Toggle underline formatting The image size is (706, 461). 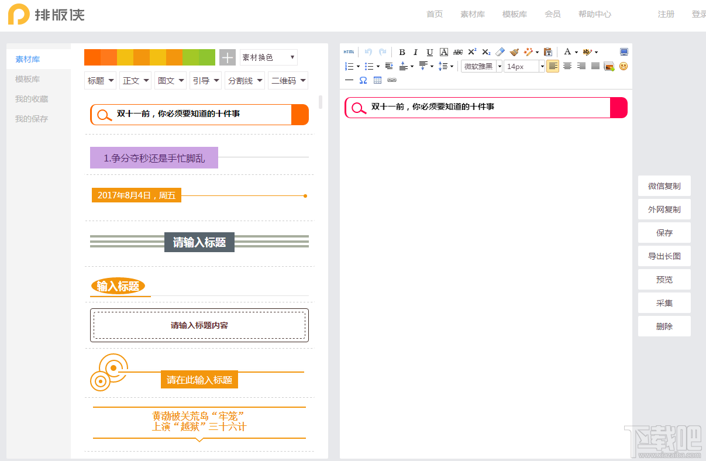click(x=430, y=52)
